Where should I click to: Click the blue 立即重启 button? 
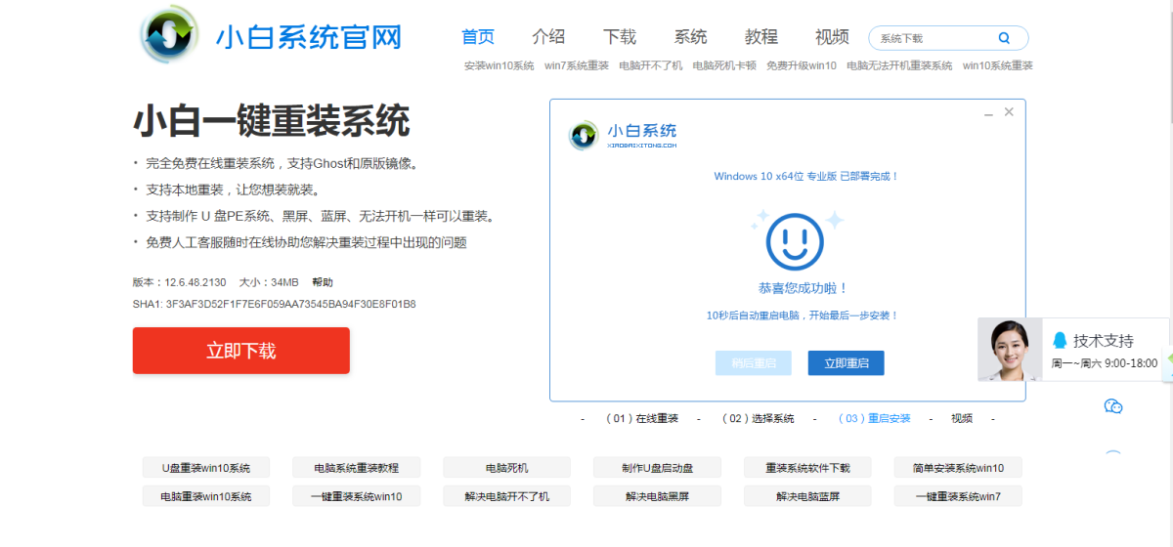pos(846,363)
